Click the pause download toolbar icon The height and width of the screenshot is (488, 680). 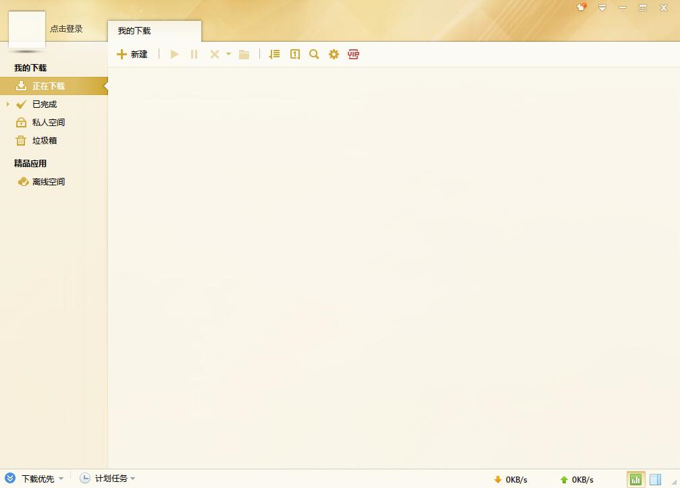click(194, 54)
